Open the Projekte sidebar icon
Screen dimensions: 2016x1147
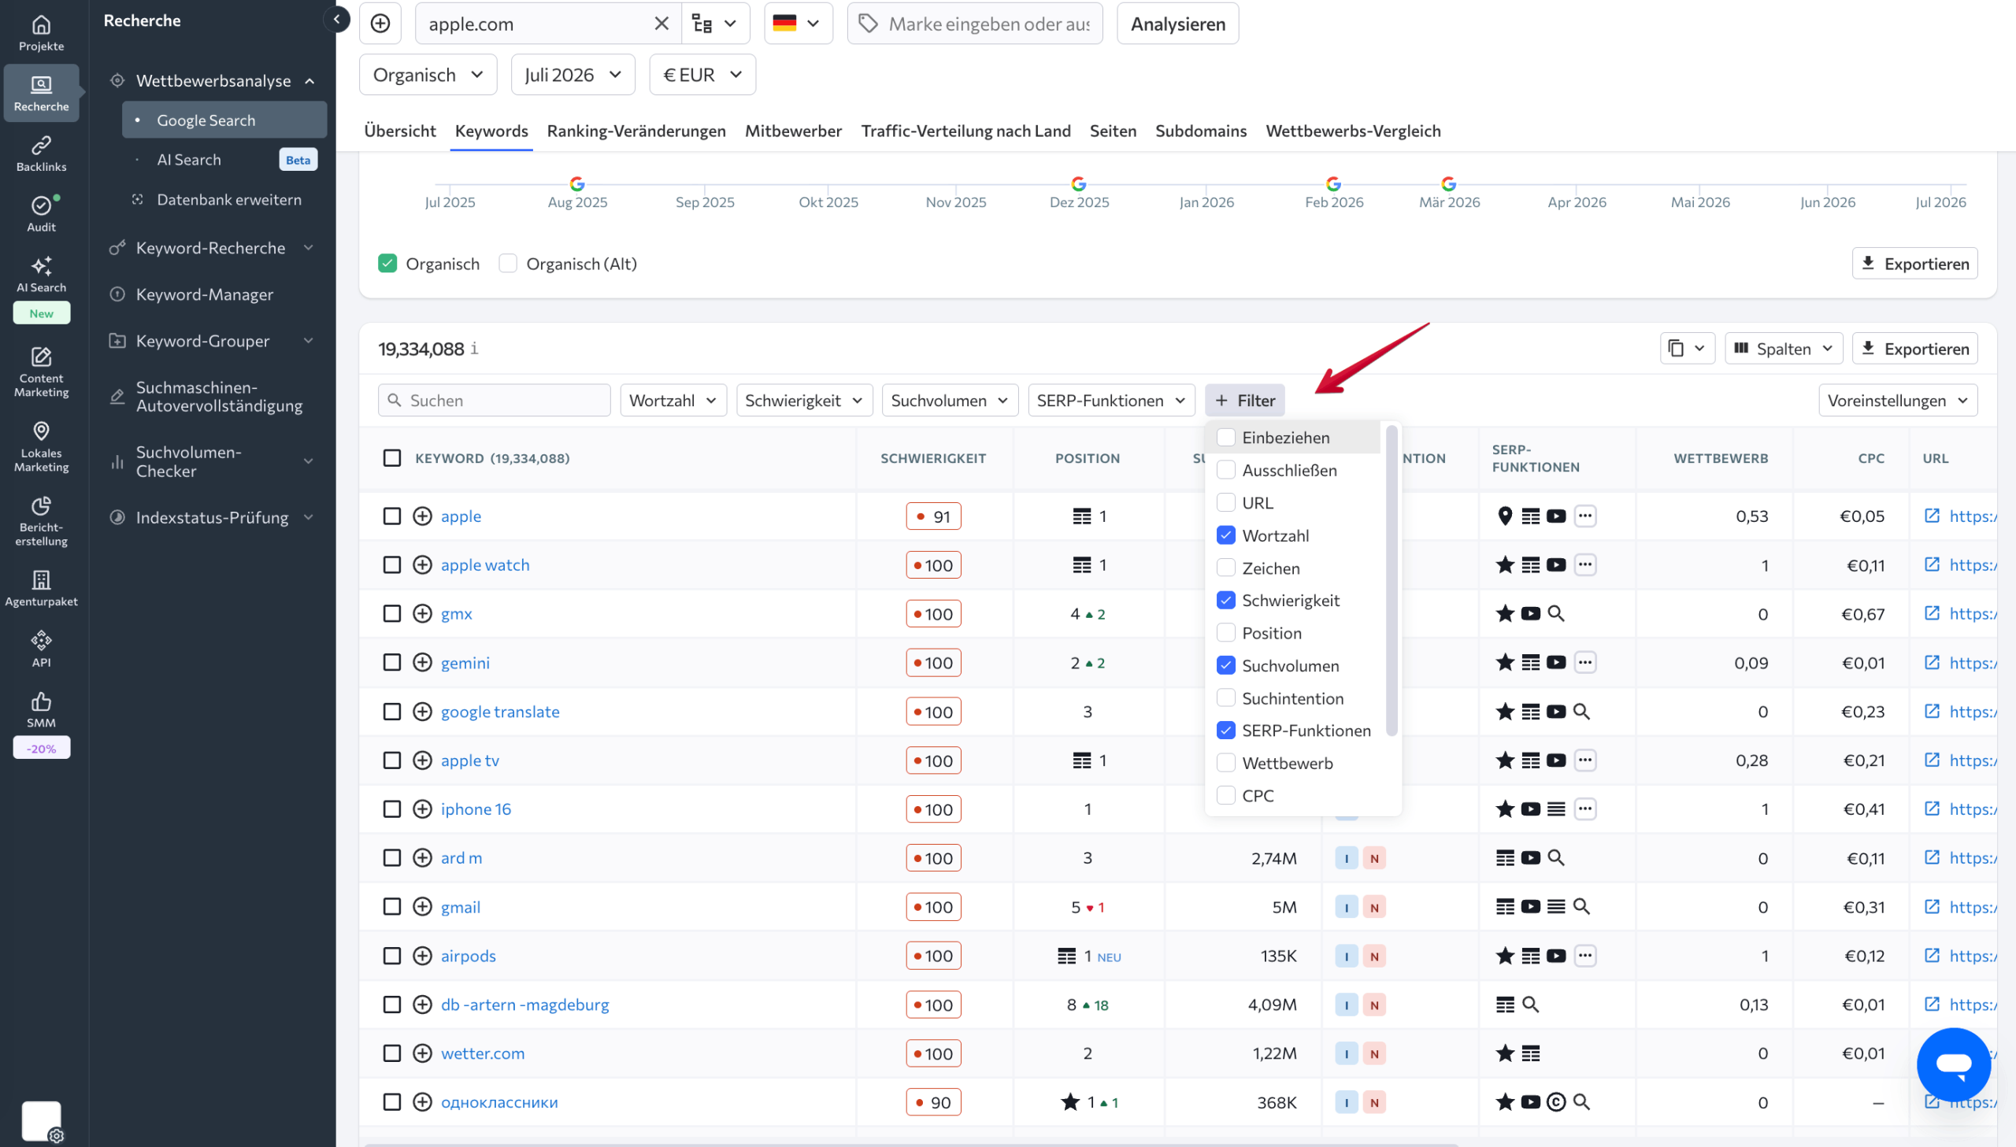point(41,34)
